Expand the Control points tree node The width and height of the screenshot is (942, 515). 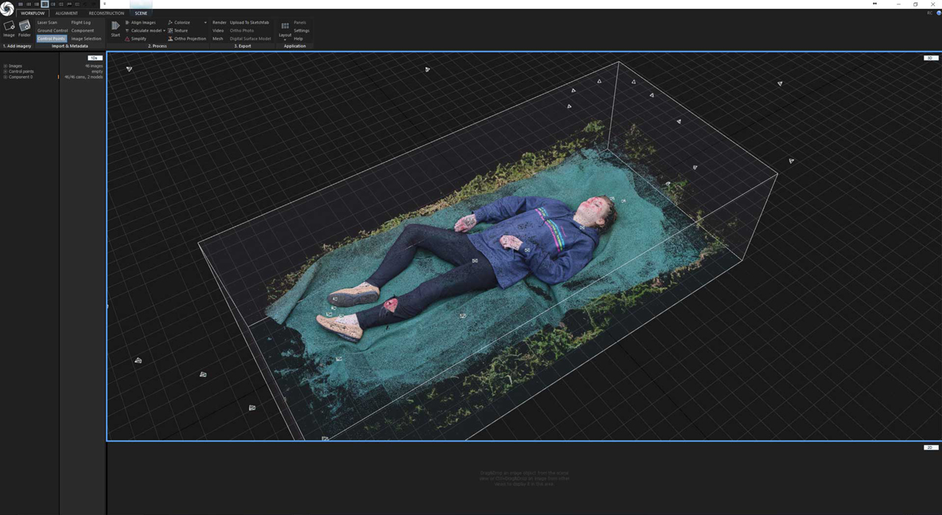[6, 71]
